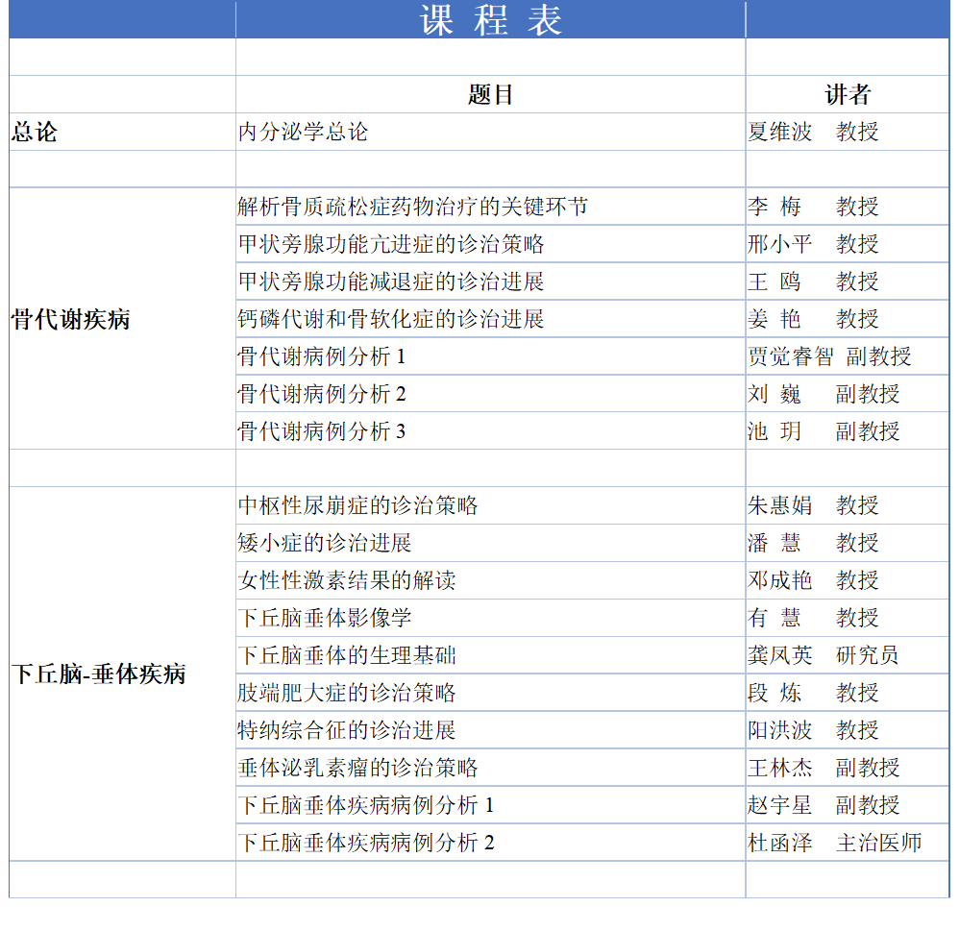Select 钙磷代谢和骨软化症的诊治进展 cell
959x931 pixels.
[490, 319]
